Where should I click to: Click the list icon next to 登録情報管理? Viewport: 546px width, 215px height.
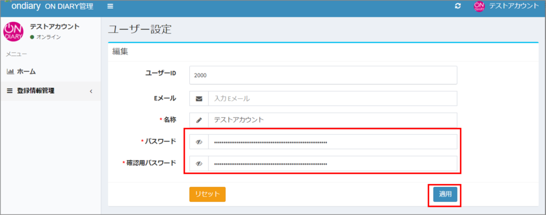click(10, 91)
